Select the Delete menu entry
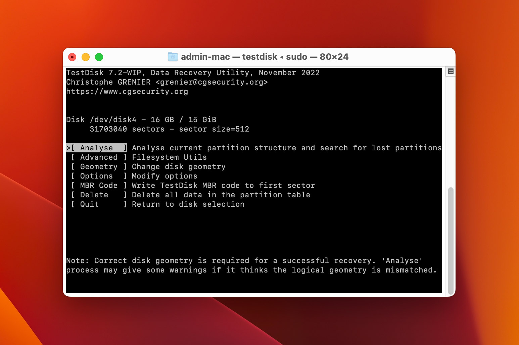 [99, 195]
